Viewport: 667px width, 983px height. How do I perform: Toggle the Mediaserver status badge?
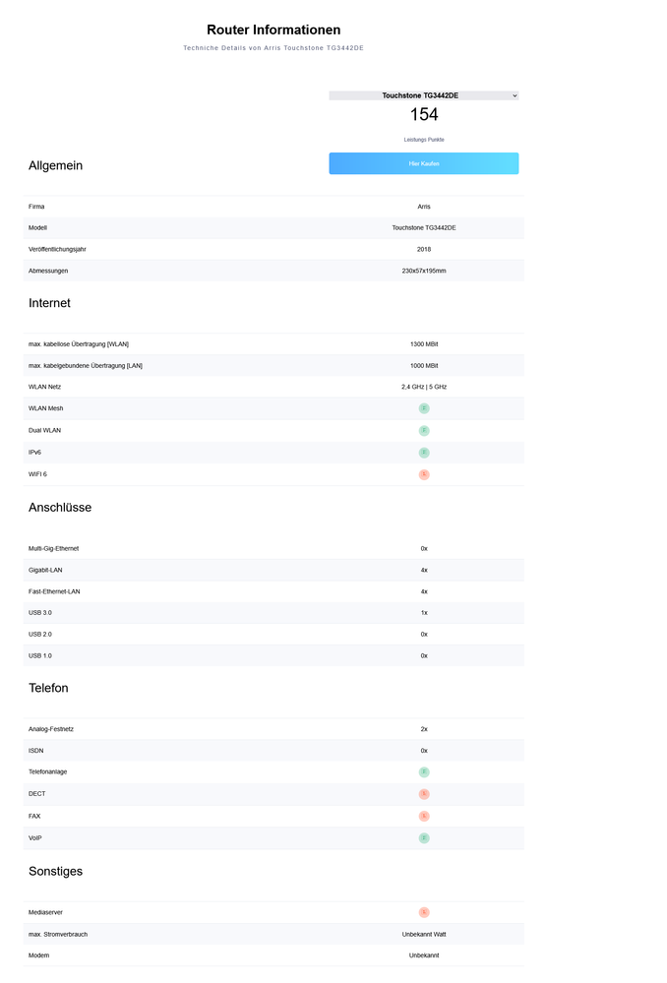click(424, 912)
